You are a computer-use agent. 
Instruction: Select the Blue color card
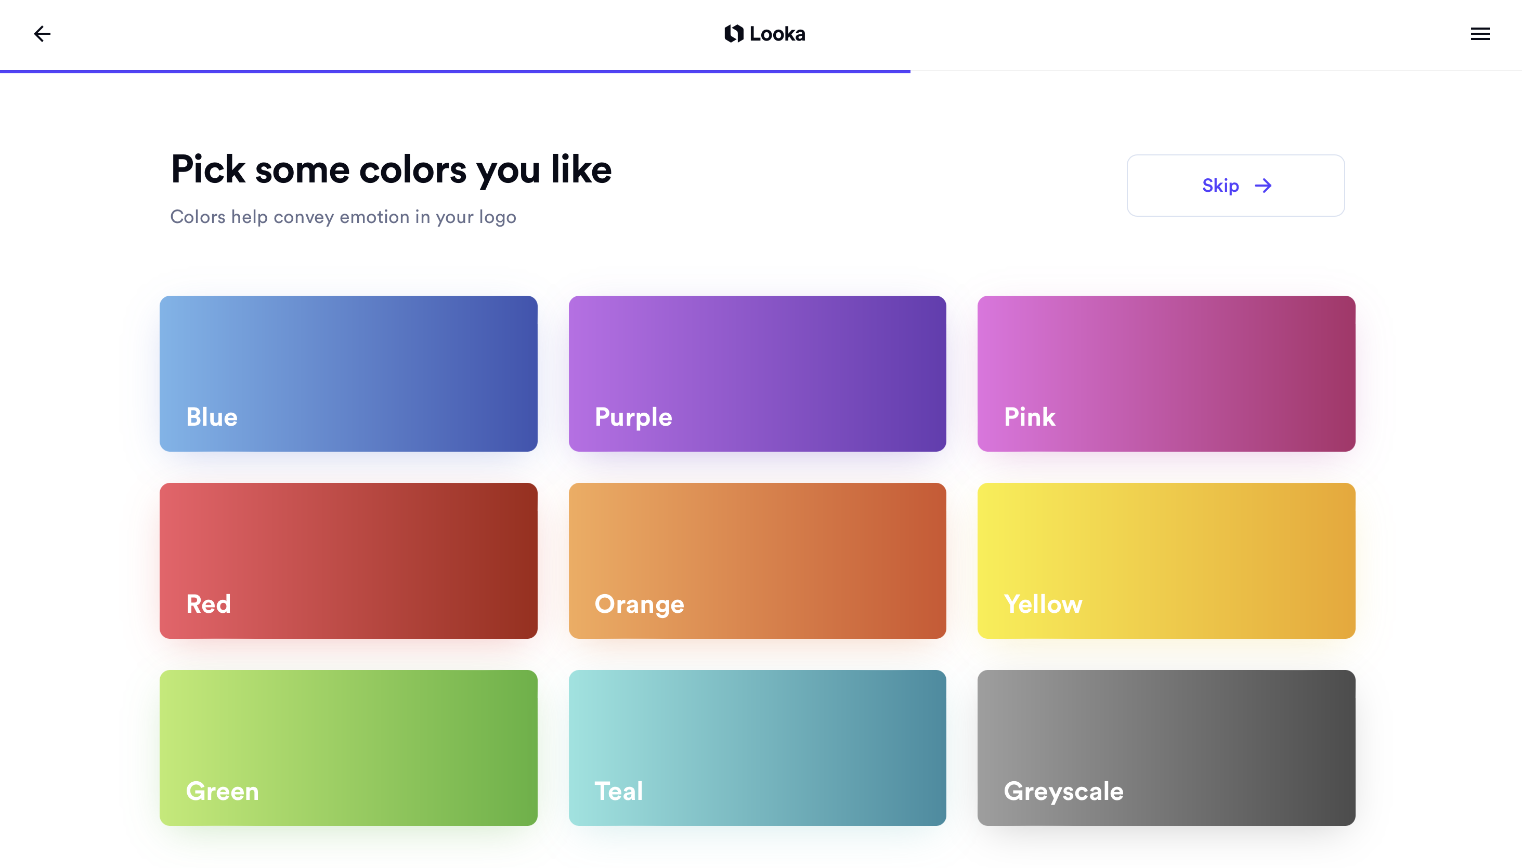(x=348, y=373)
